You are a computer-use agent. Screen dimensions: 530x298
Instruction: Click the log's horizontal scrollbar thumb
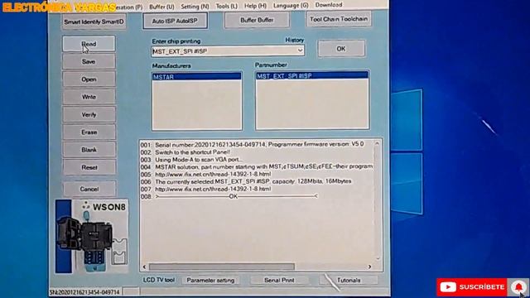222,267
